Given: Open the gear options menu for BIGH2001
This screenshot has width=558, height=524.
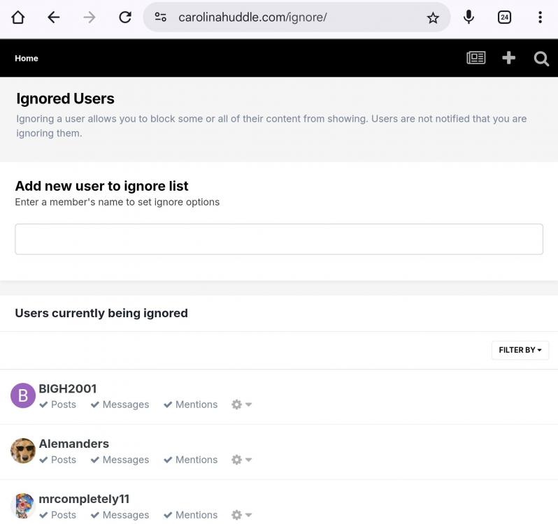Looking at the screenshot, I should click(x=241, y=405).
